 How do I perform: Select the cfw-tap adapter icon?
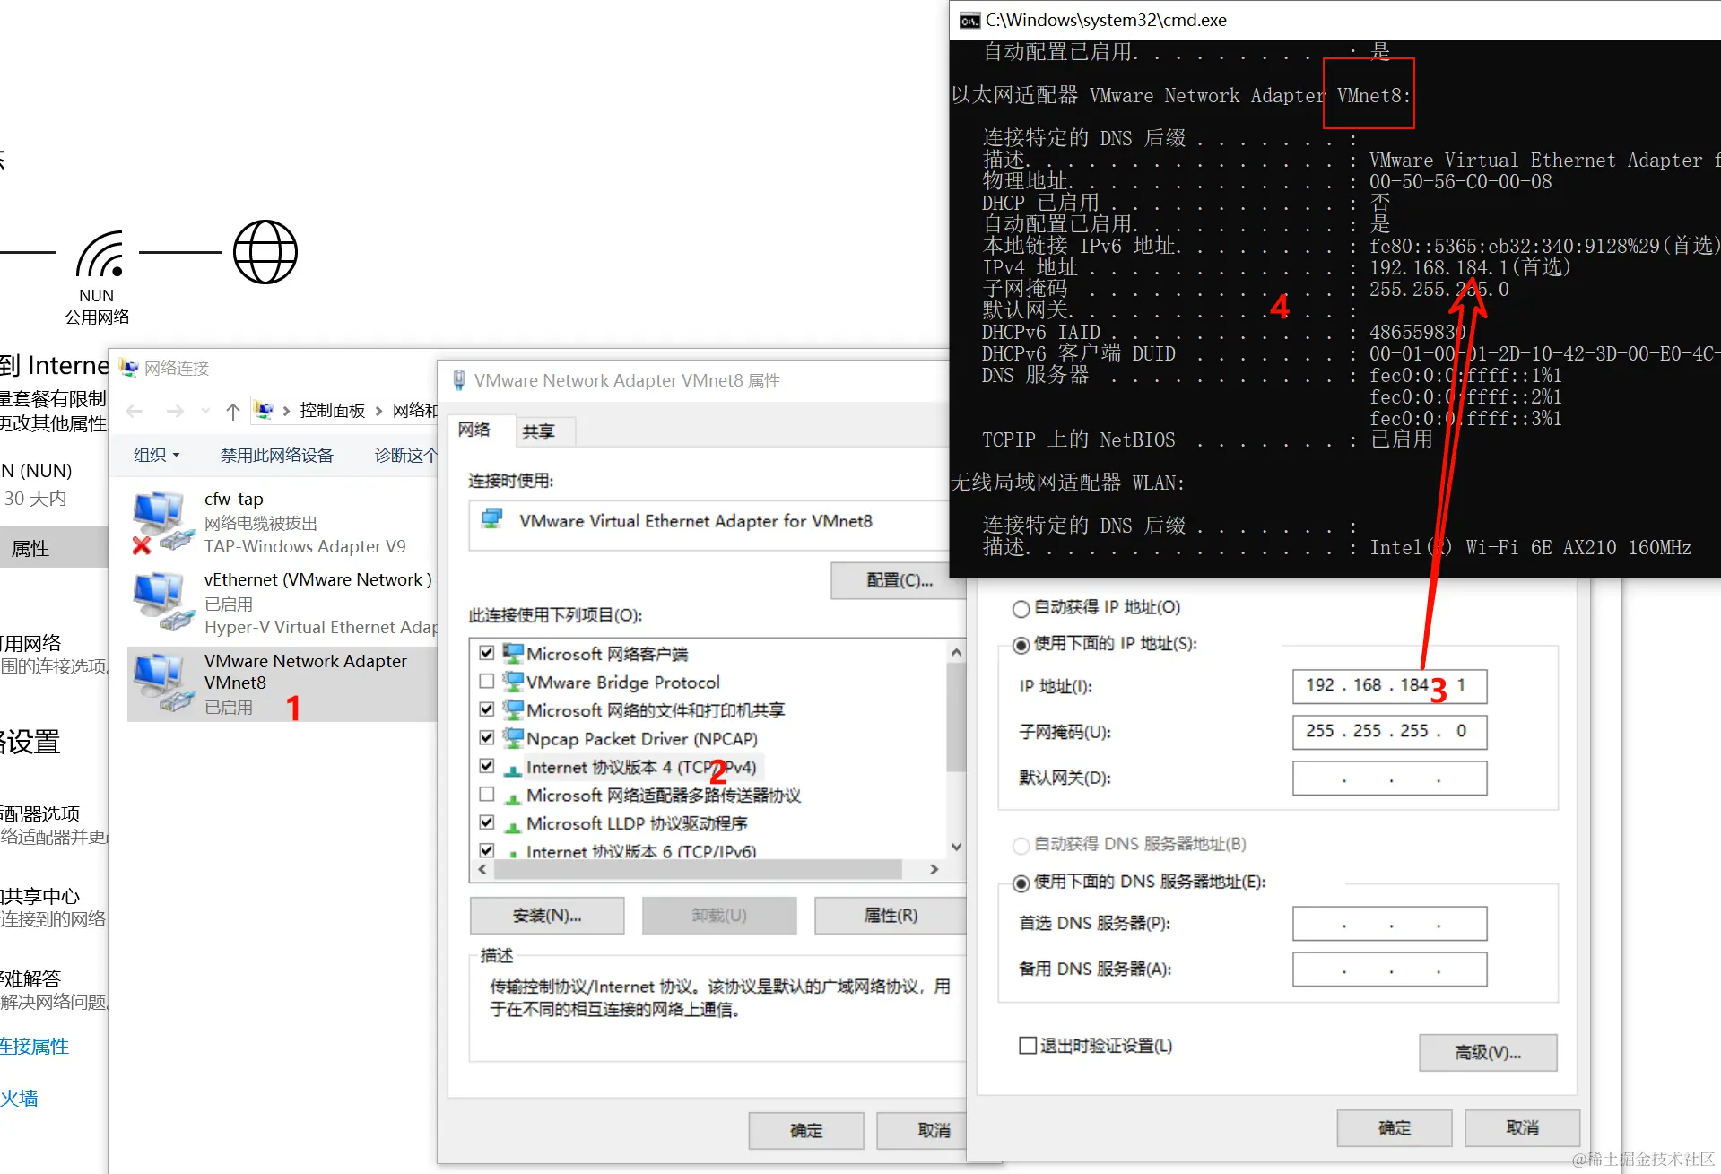(162, 522)
